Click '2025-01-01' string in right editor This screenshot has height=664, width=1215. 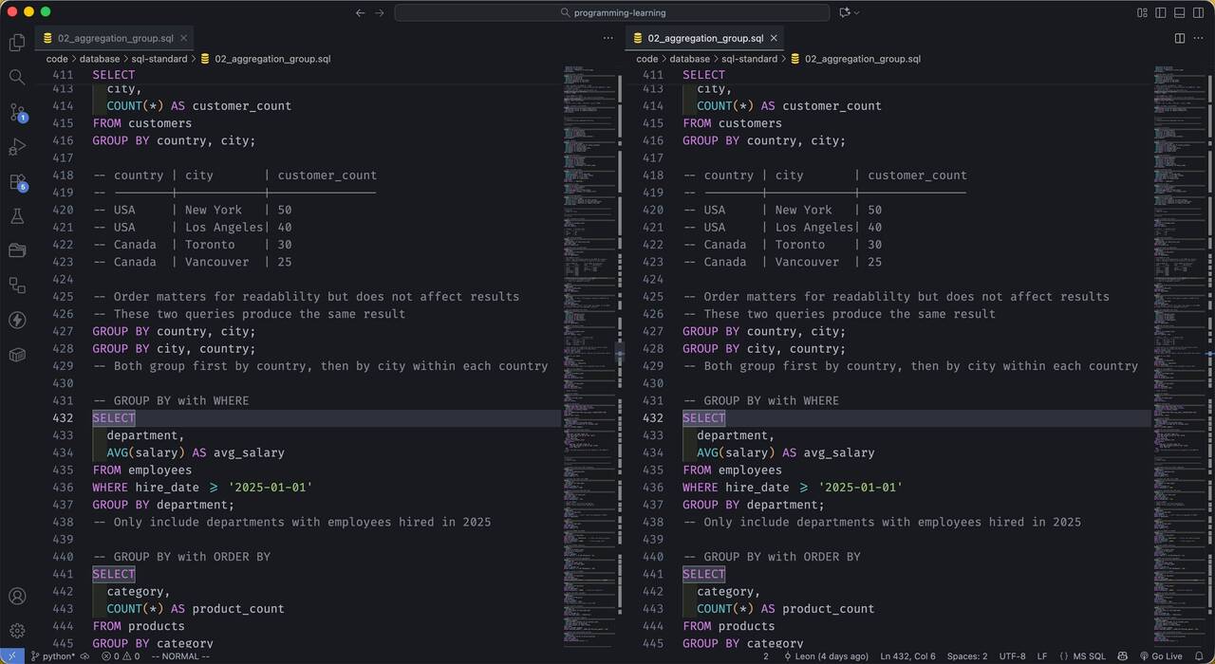[x=859, y=488]
